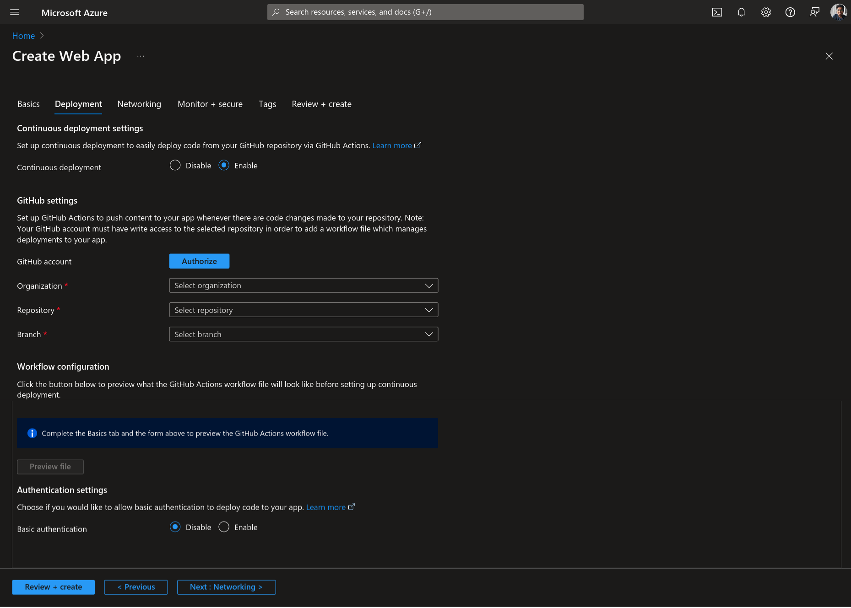Click the Authorize GitHub account button
This screenshot has height=608, width=851.
click(x=199, y=261)
